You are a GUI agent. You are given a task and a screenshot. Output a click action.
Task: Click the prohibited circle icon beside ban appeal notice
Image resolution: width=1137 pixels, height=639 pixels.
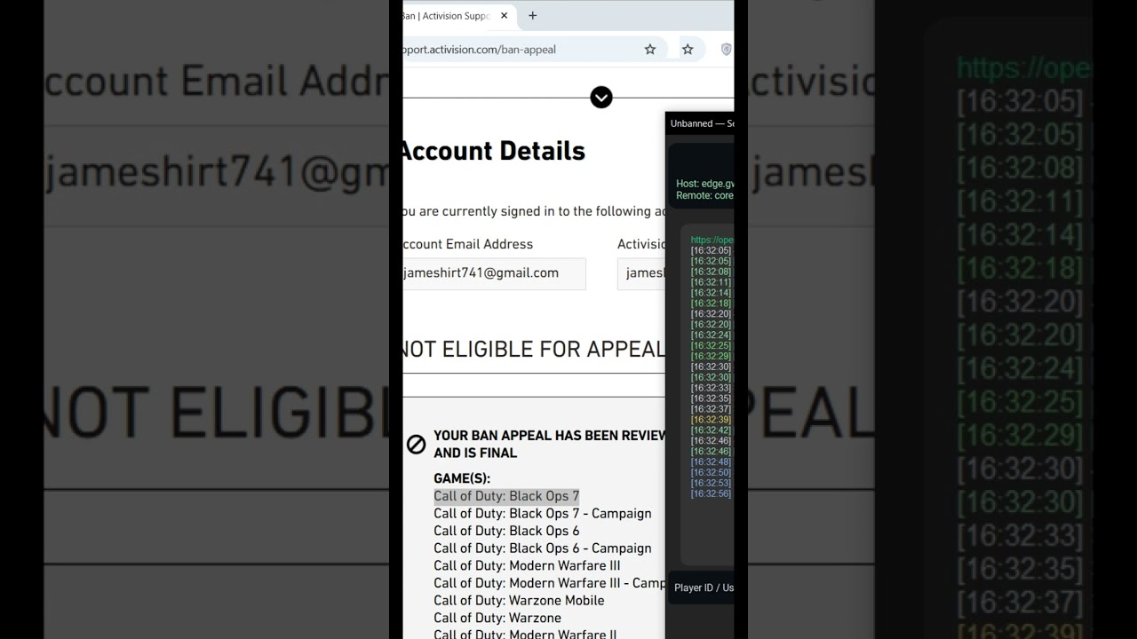point(416,445)
